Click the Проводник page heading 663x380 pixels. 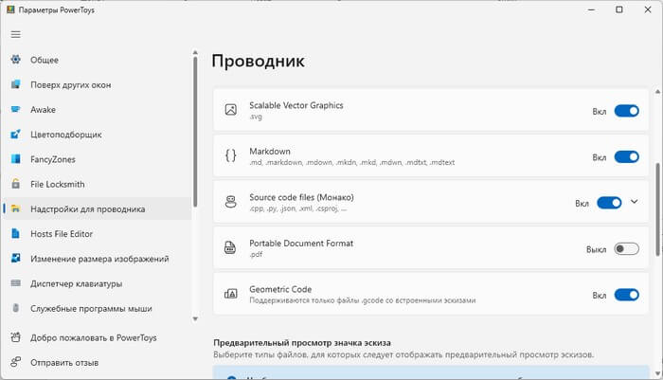click(x=258, y=62)
